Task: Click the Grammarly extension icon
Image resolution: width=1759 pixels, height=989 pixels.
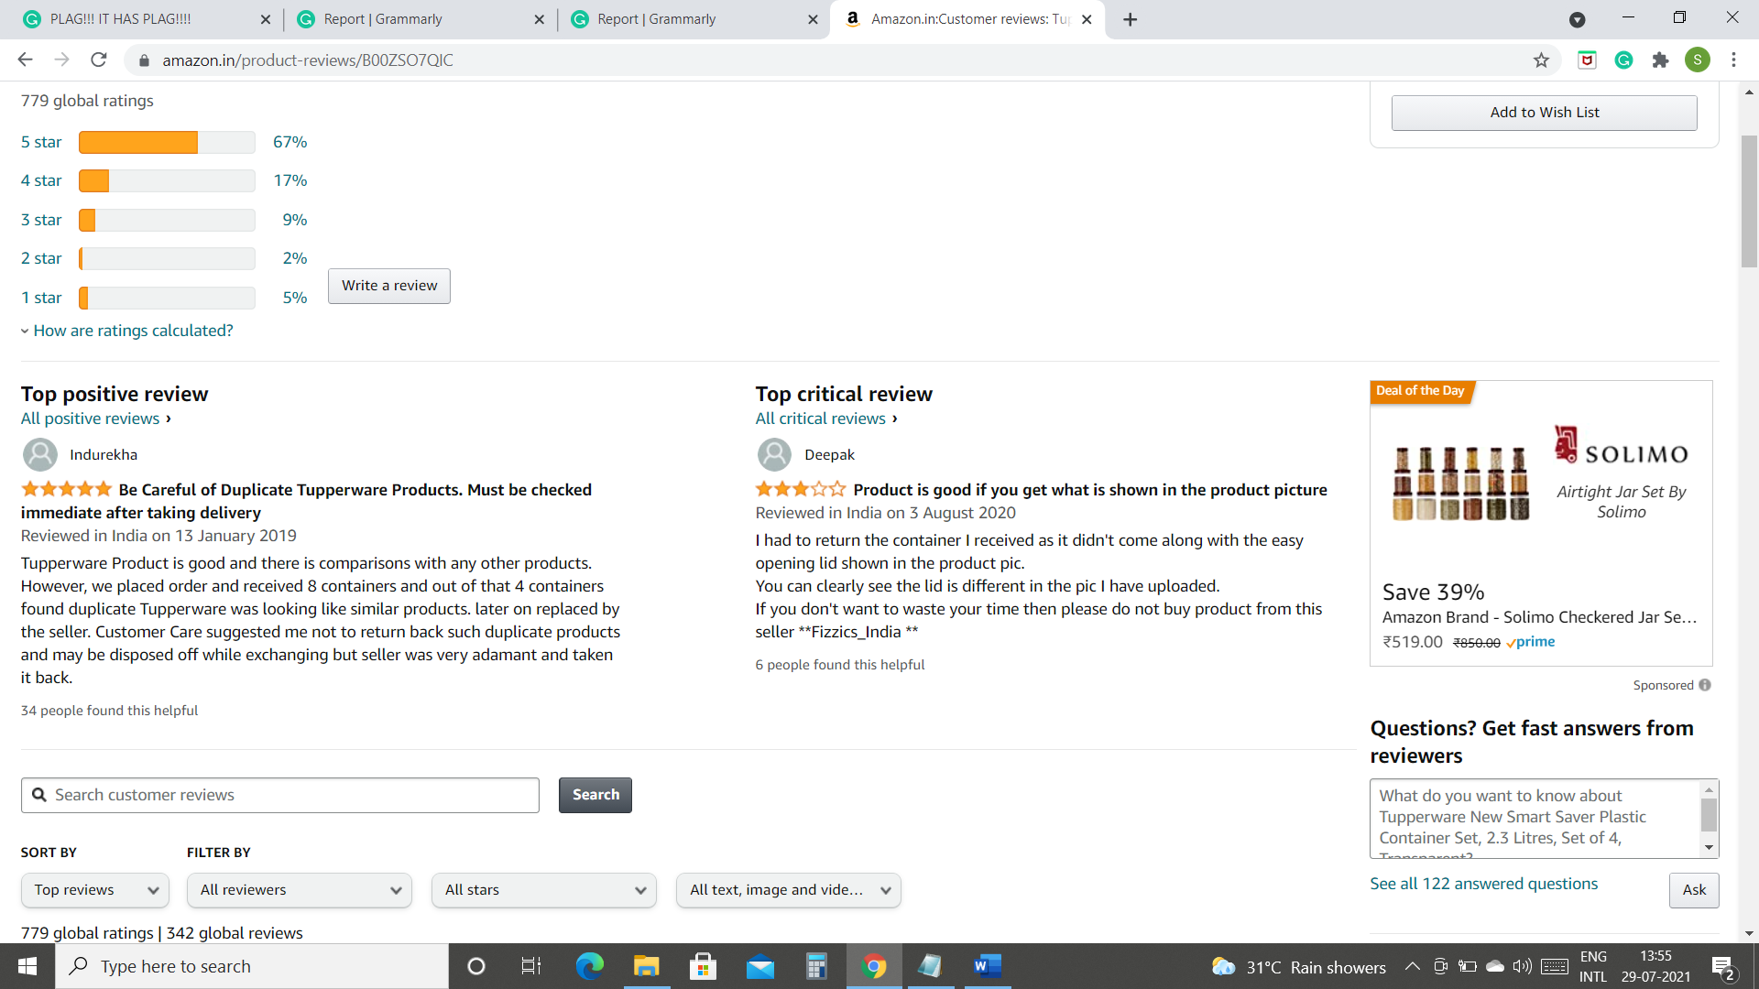Action: click(x=1625, y=60)
